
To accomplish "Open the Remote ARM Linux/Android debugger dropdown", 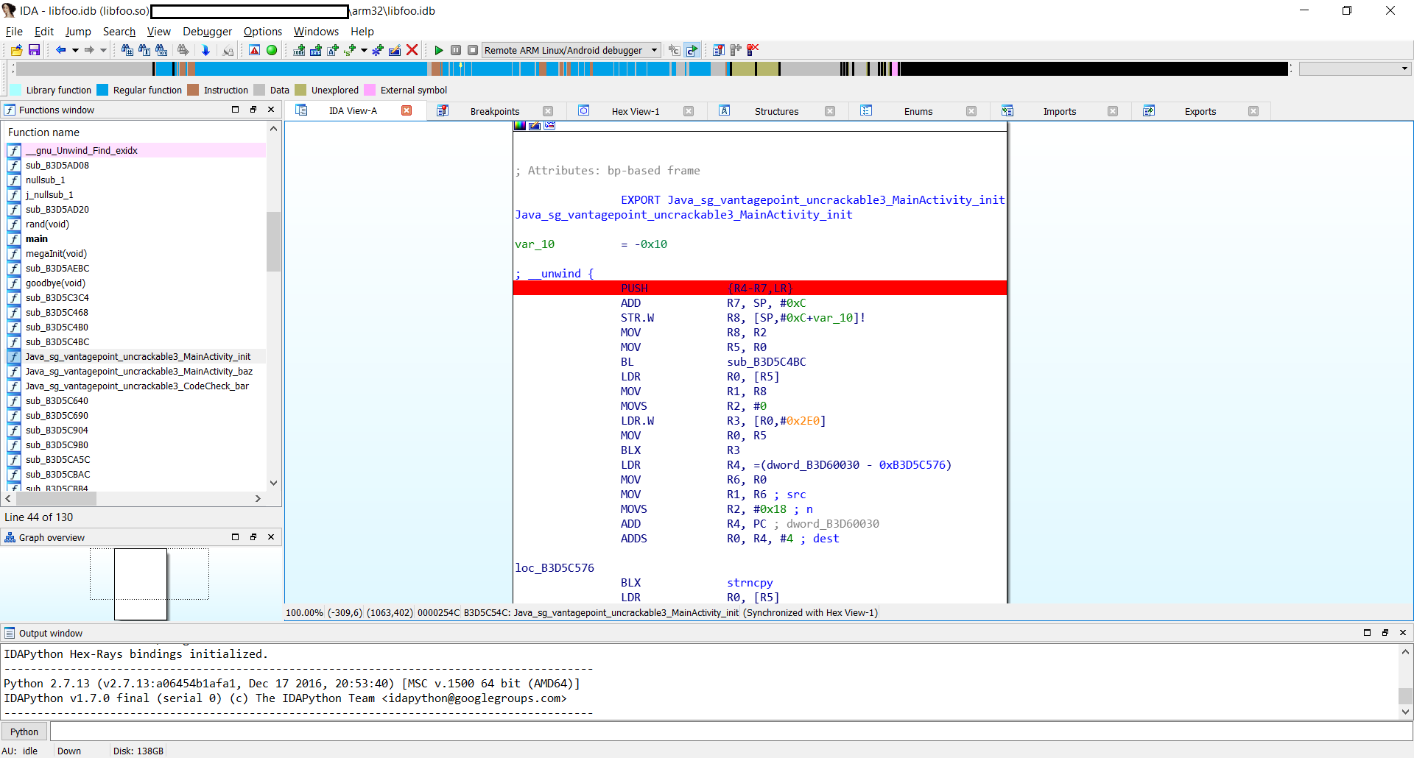I will pos(571,50).
